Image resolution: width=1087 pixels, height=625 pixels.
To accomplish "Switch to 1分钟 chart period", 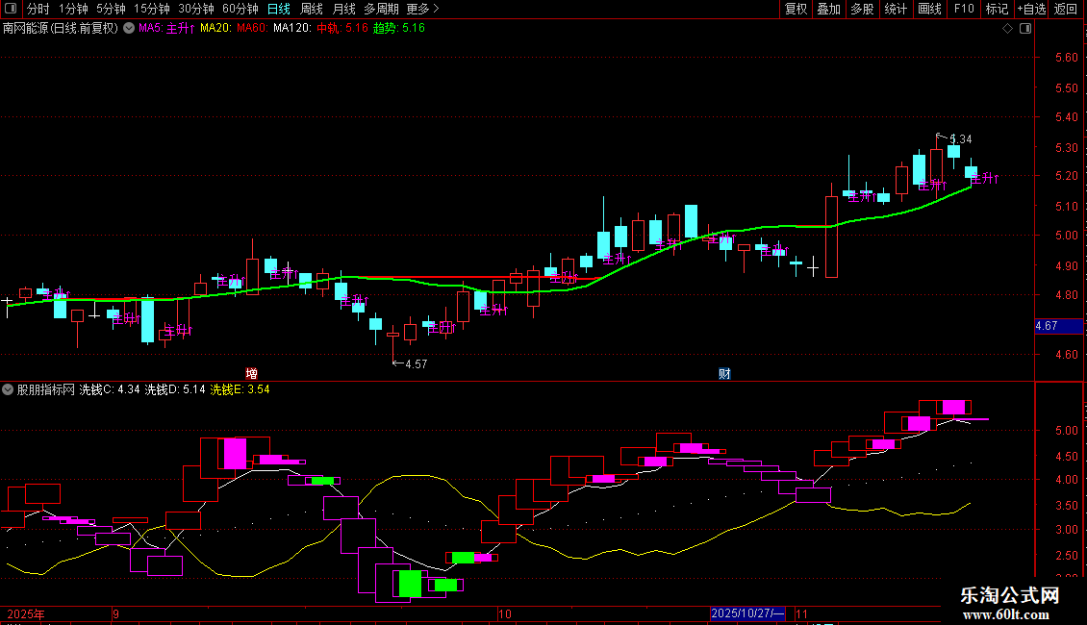I will click(x=73, y=9).
